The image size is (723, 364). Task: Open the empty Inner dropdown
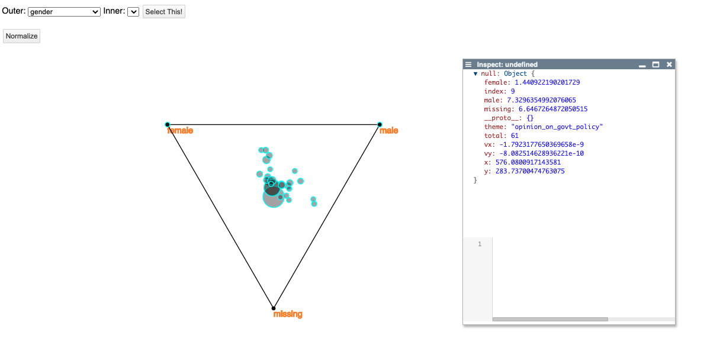click(x=133, y=12)
